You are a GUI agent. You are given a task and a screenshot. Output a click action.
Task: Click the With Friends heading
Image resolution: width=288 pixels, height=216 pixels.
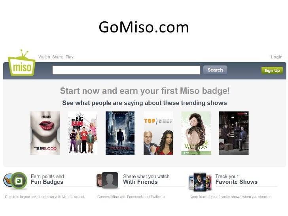pos(140,182)
